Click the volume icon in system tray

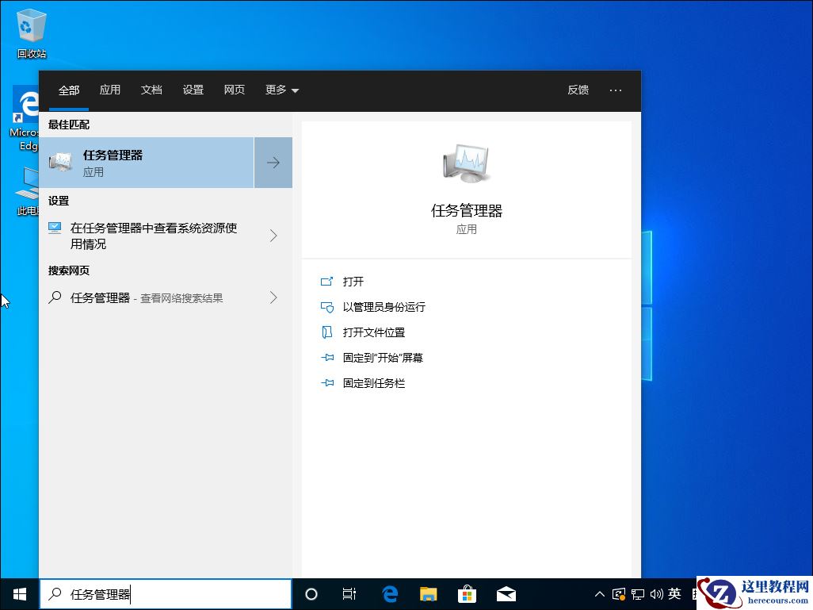coord(658,593)
